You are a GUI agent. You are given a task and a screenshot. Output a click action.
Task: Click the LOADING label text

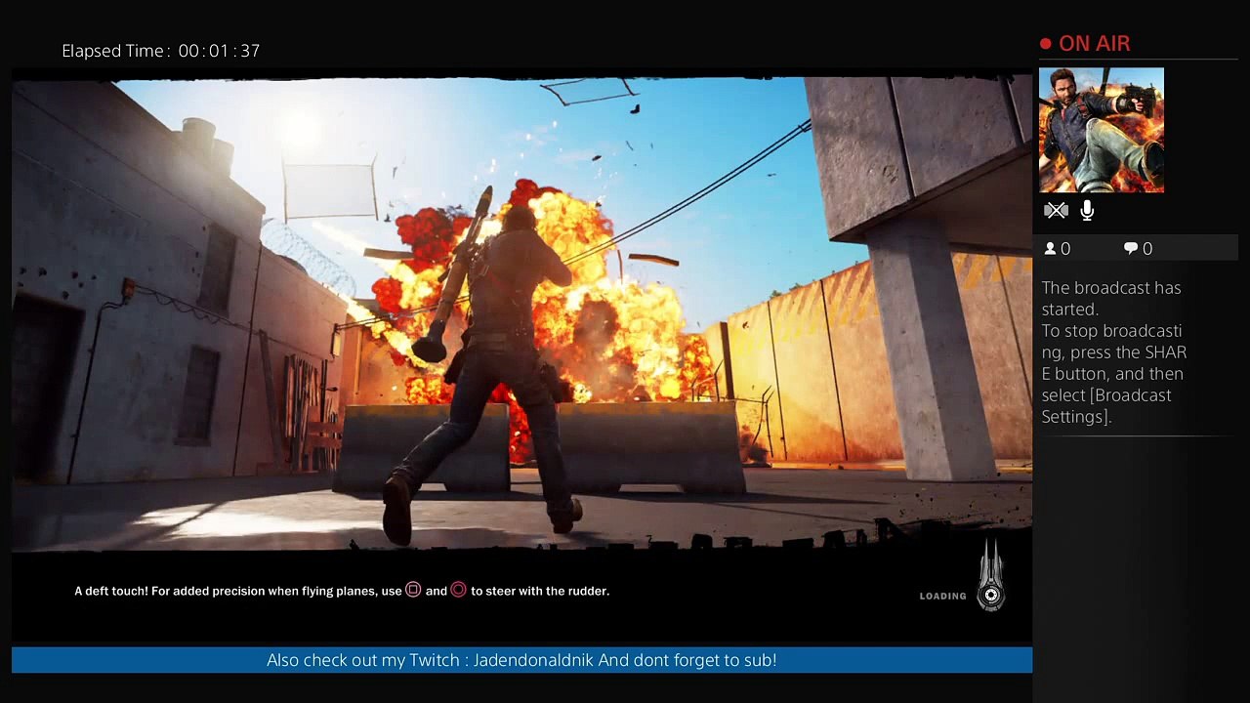pos(942,596)
